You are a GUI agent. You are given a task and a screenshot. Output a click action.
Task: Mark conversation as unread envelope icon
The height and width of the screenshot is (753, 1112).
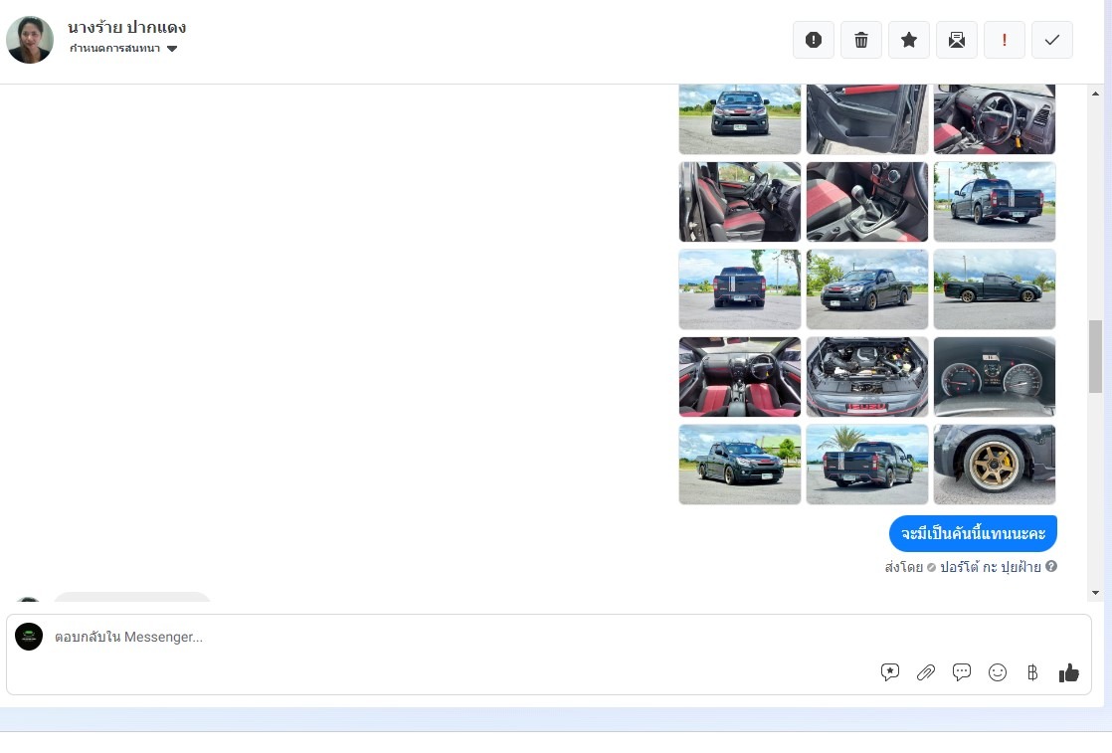957,40
